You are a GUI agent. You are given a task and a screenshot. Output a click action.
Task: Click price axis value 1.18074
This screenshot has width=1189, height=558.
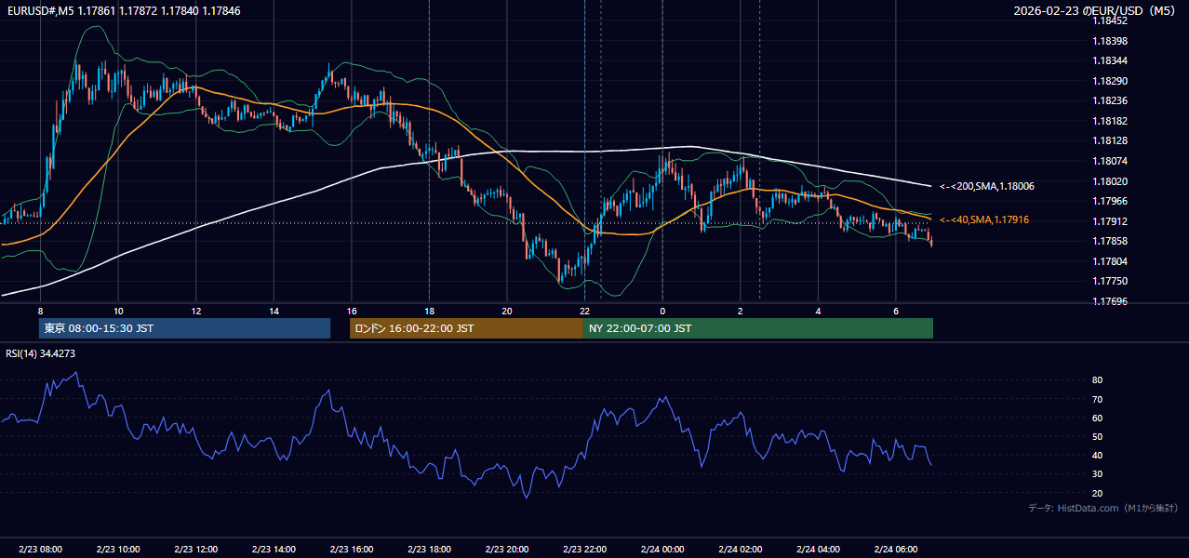pos(1111,161)
